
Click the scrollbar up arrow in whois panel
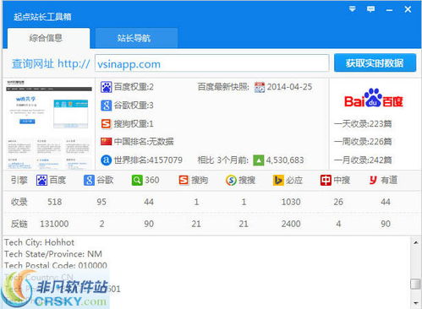click(415, 242)
